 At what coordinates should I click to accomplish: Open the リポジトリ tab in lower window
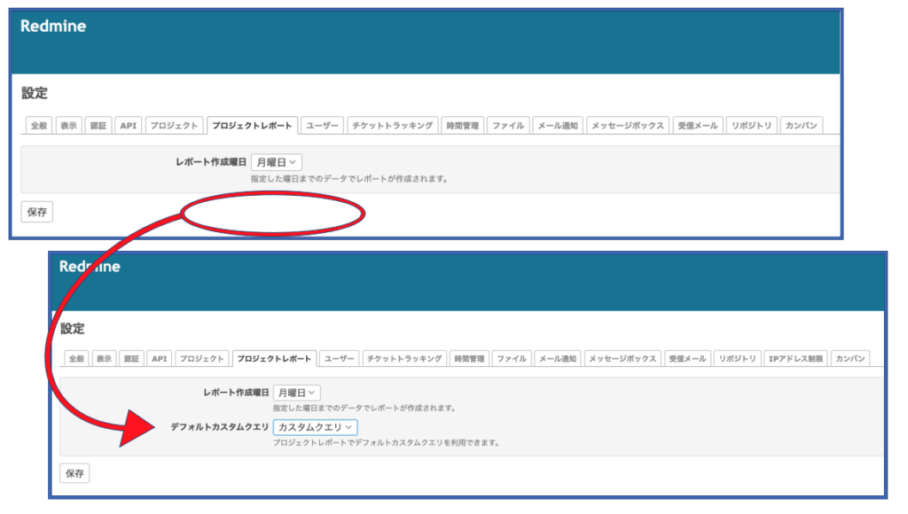737,359
